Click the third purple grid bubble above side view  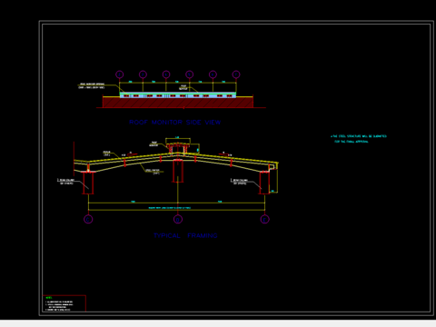(166, 74)
